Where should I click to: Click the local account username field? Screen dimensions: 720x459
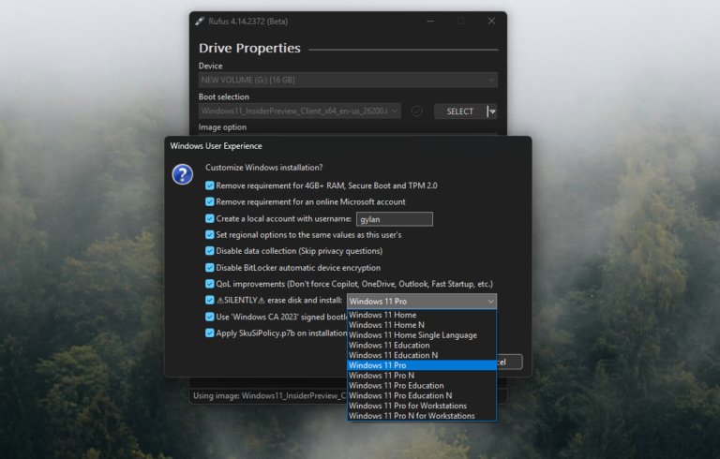coord(394,219)
